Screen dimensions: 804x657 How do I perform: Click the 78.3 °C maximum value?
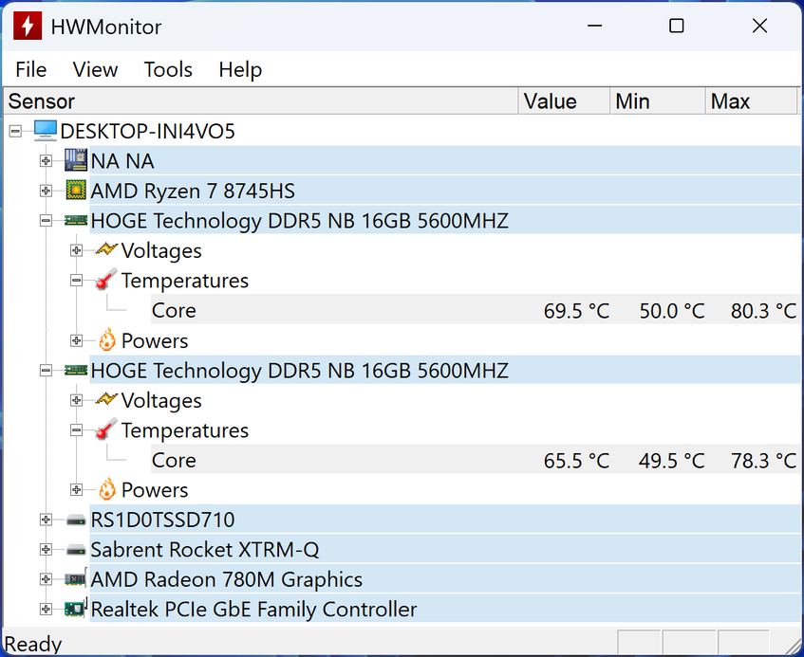763,461
